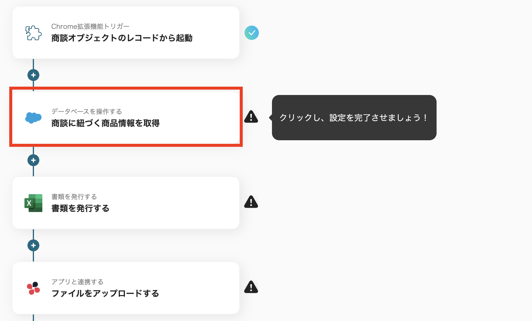Click the red-highlighted database operation step

(125, 117)
